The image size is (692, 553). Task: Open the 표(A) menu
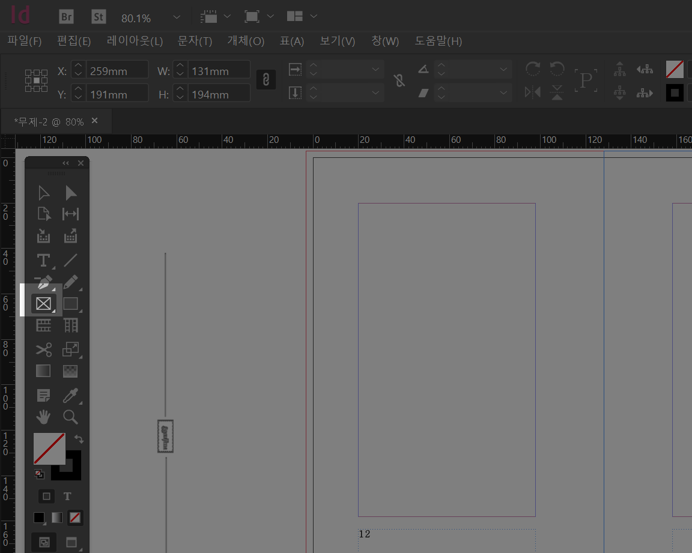(x=292, y=41)
